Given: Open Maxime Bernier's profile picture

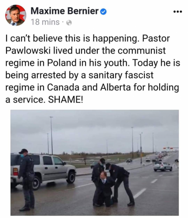Looking at the screenshot, I should 16,15.
